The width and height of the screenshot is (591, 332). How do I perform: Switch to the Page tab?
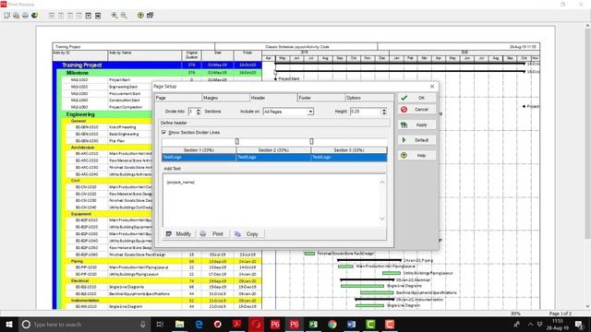(x=178, y=98)
